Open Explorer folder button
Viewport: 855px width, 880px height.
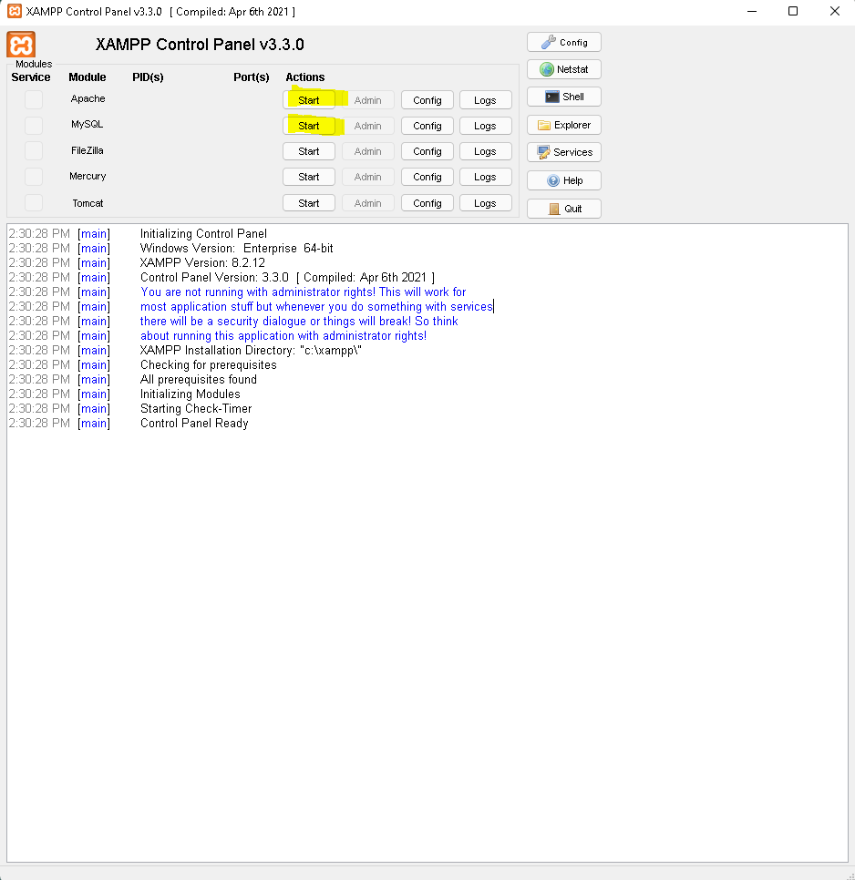pos(563,125)
